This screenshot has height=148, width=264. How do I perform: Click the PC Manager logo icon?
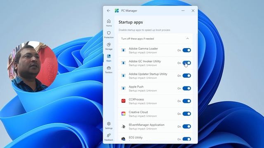pyautogui.click(x=117, y=11)
